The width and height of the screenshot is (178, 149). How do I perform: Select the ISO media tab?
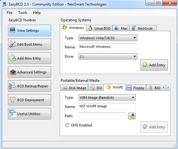96,88
